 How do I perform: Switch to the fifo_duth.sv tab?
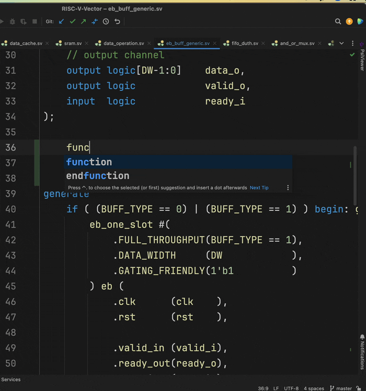point(244,43)
